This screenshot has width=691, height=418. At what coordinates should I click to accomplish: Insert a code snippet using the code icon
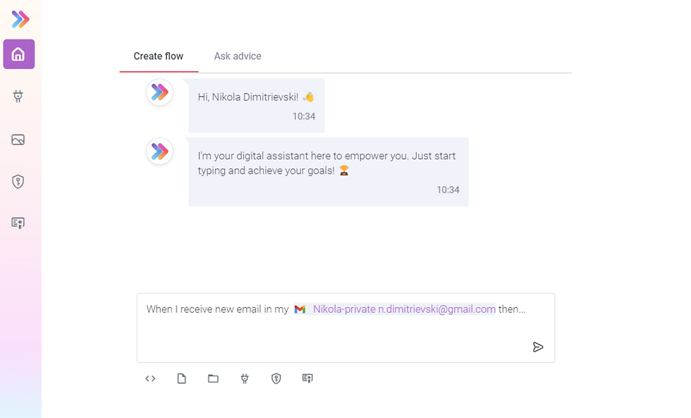150,379
